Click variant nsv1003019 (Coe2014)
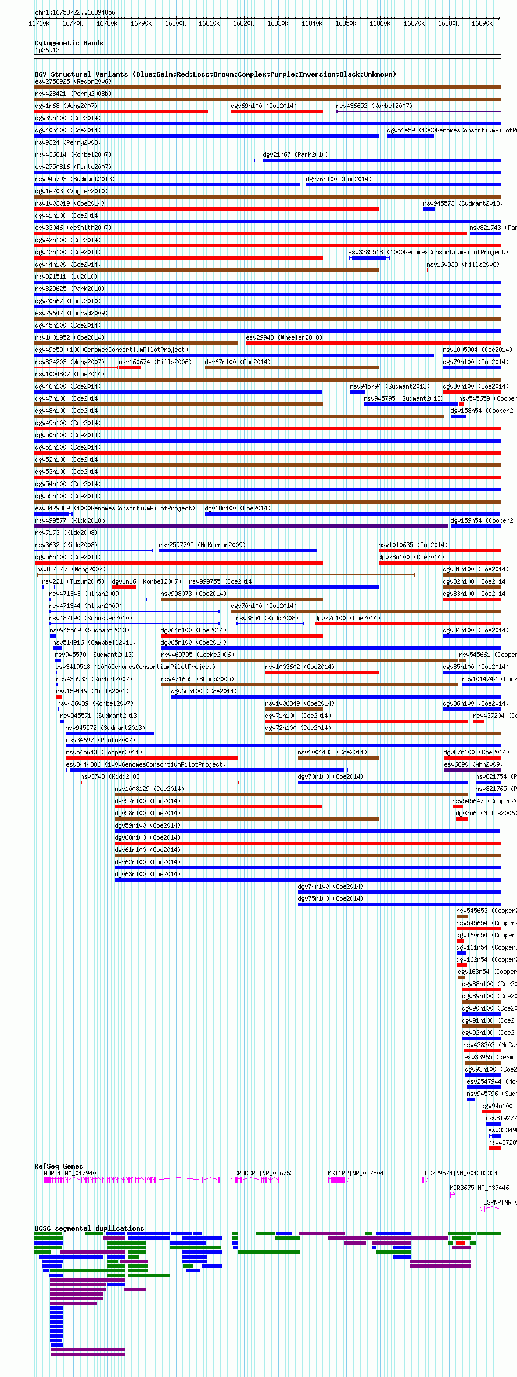The image size is (517, 1377). (x=70, y=203)
